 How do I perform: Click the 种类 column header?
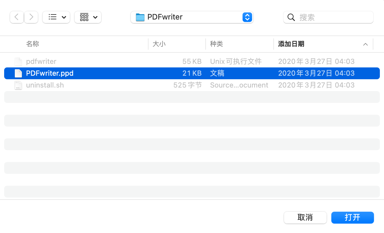[x=217, y=44]
